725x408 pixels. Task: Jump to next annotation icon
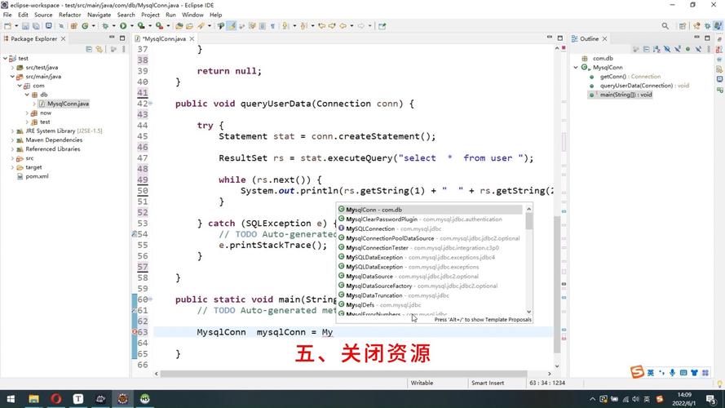285,26
